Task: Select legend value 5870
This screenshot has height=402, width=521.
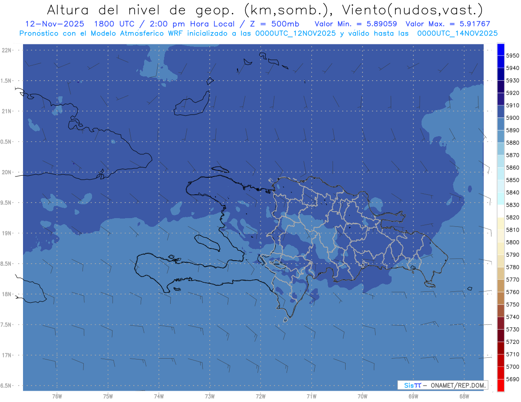Action: click(512, 155)
